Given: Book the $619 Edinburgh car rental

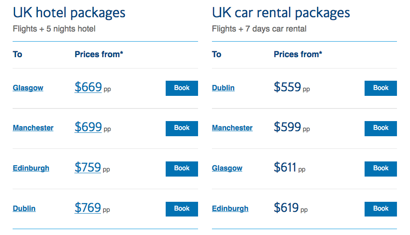Looking at the screenshot, I should pos(381,209).
